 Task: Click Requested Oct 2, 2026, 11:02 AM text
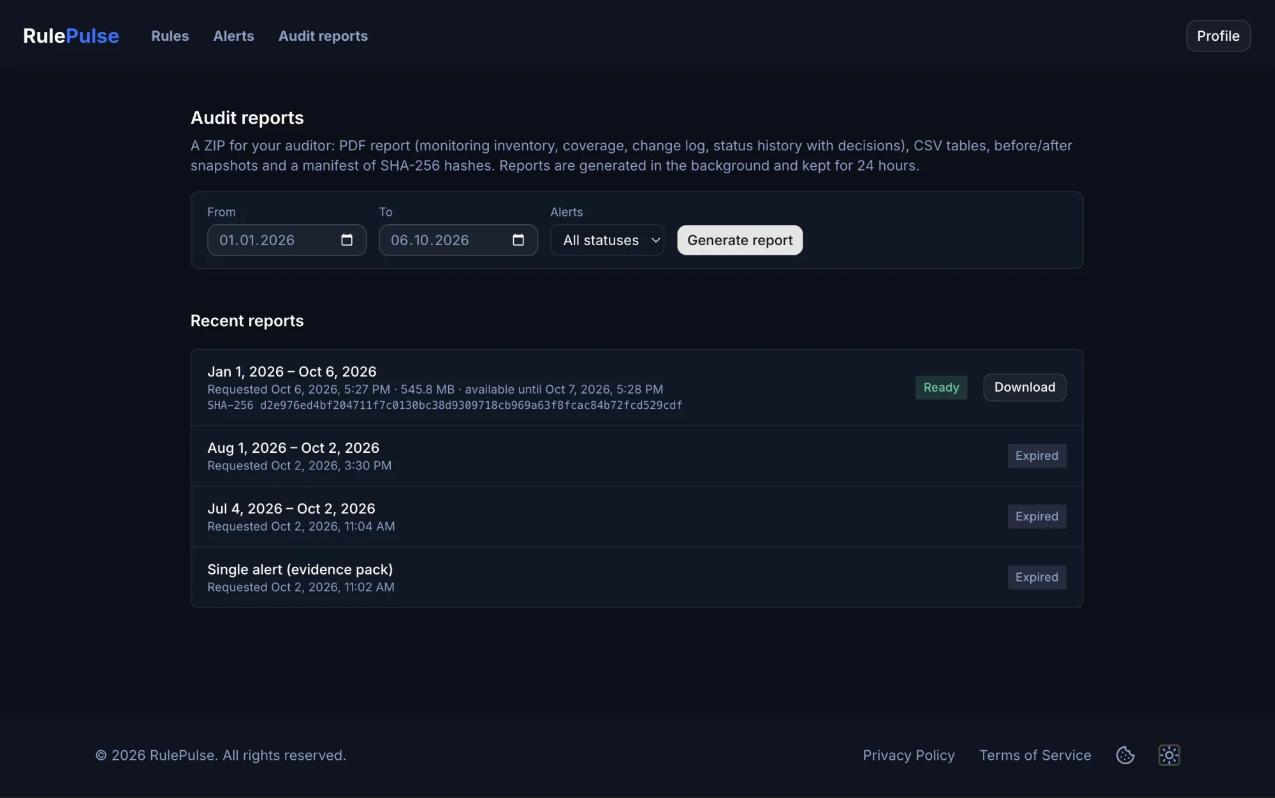pos(301,587)
